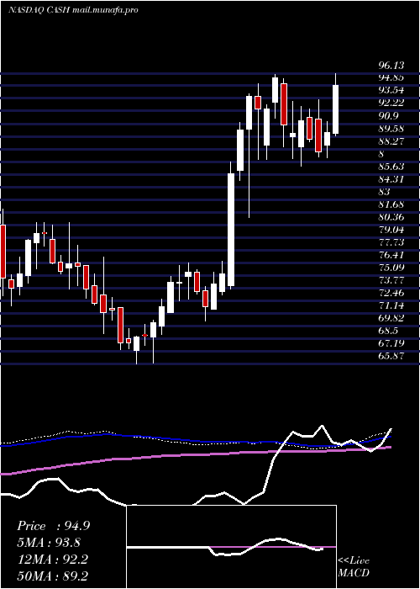Select the 73.77 price axis label
420x589 pixels.
pyautogui.click(x=391, y=280)
